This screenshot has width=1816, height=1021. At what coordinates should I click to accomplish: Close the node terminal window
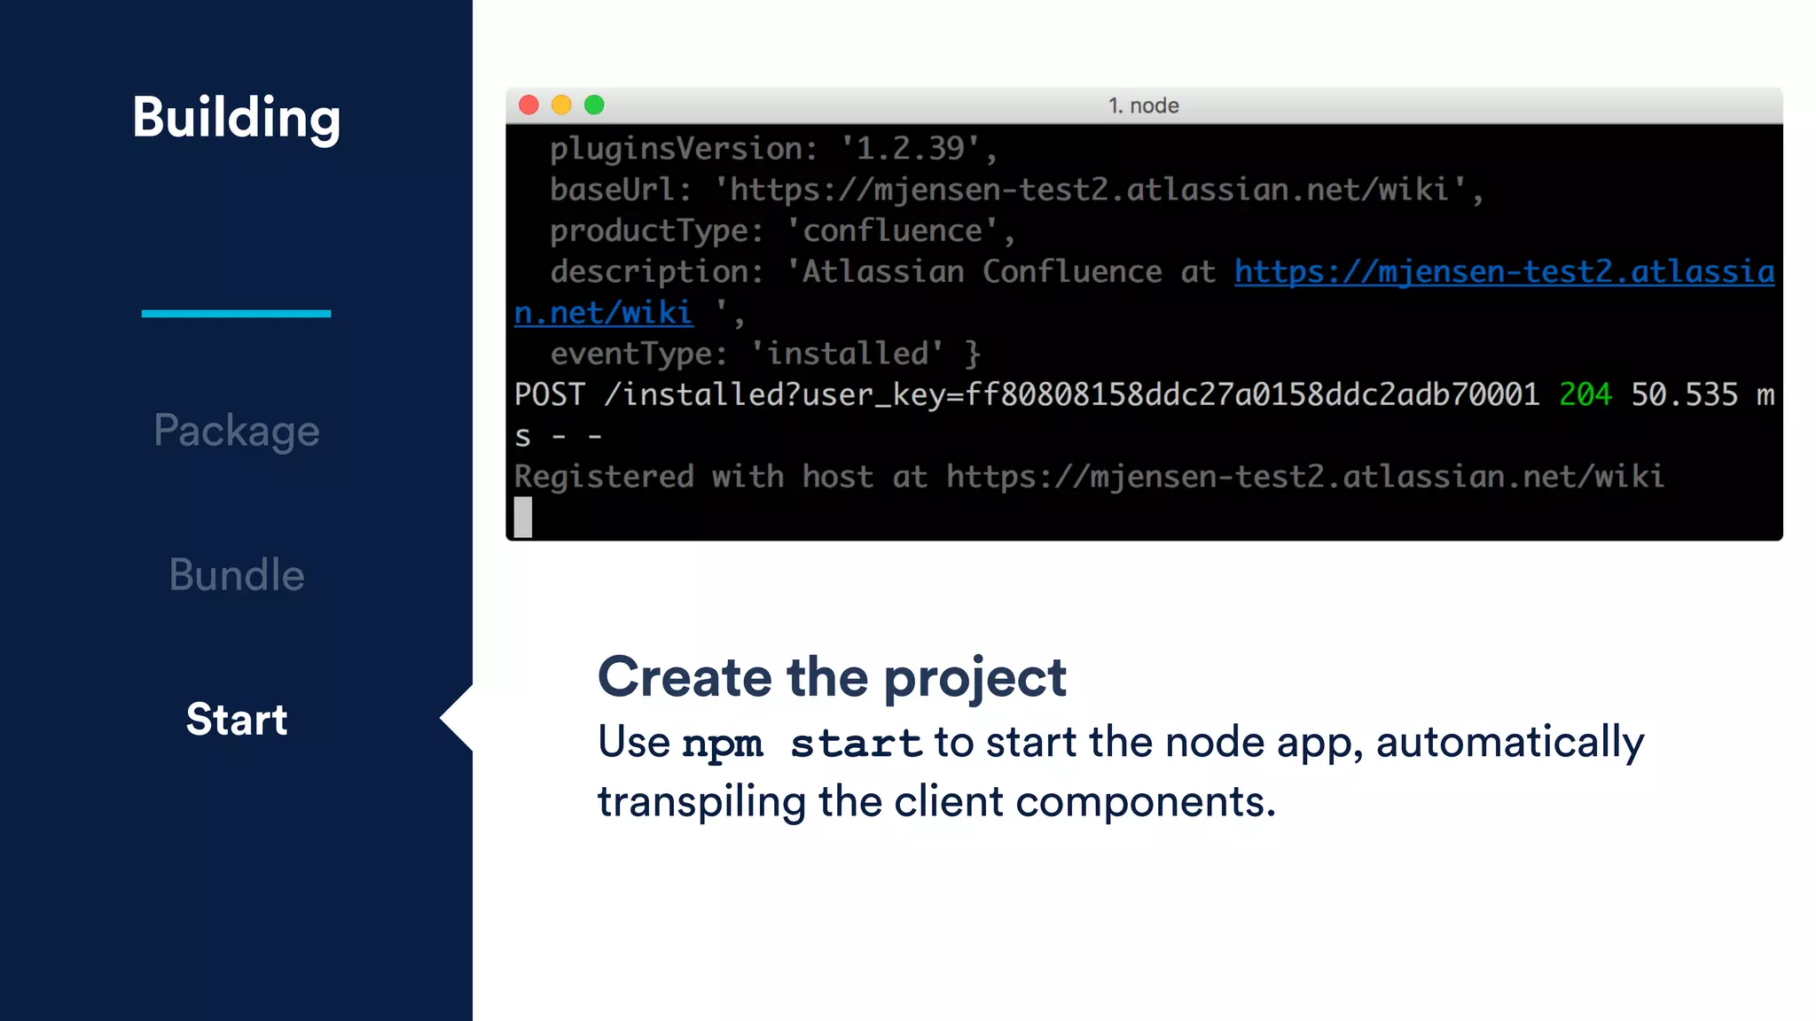(x=528, y=105)
